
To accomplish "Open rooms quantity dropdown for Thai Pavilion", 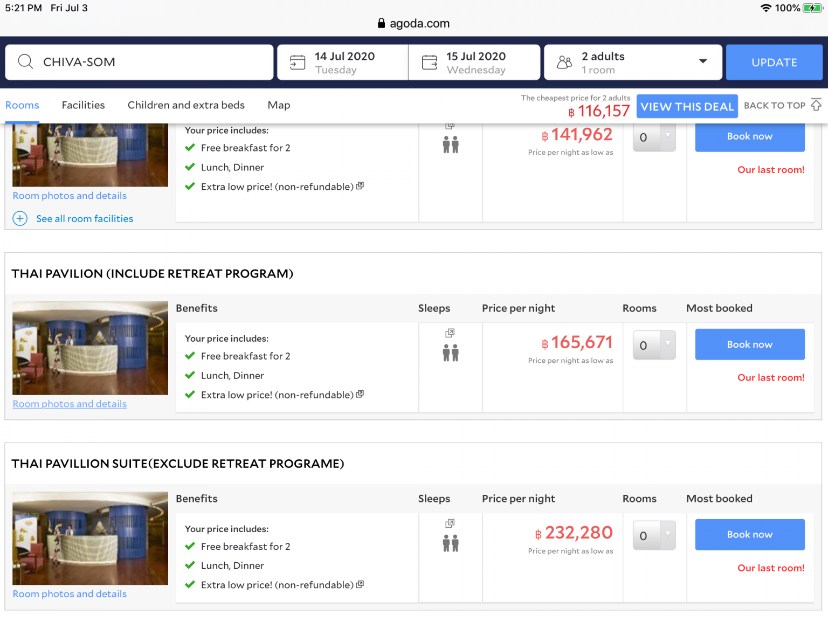I will (654, 345).
